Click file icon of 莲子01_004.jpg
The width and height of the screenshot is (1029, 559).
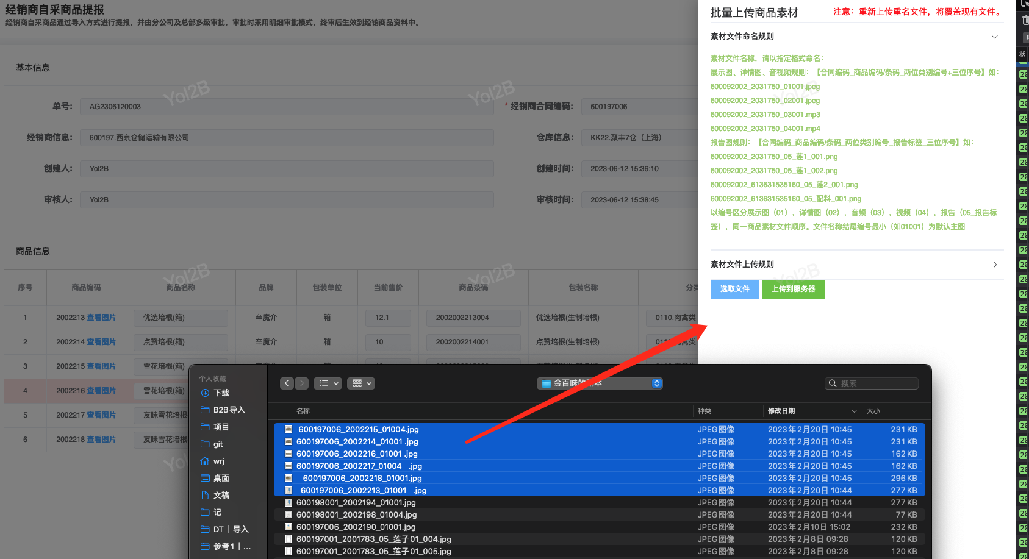[x=289, y=539]
